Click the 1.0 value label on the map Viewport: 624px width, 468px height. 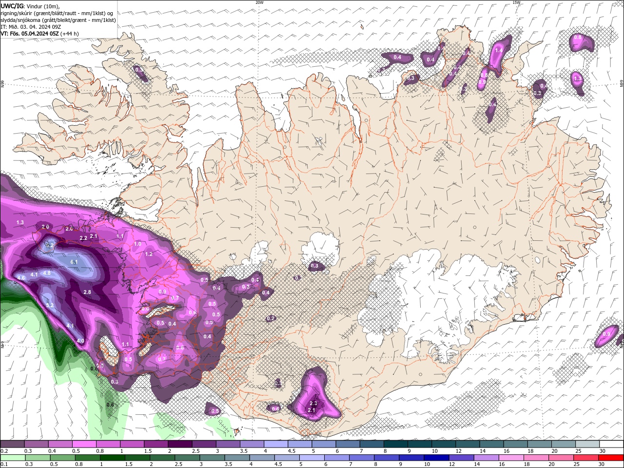click(137, 244)
